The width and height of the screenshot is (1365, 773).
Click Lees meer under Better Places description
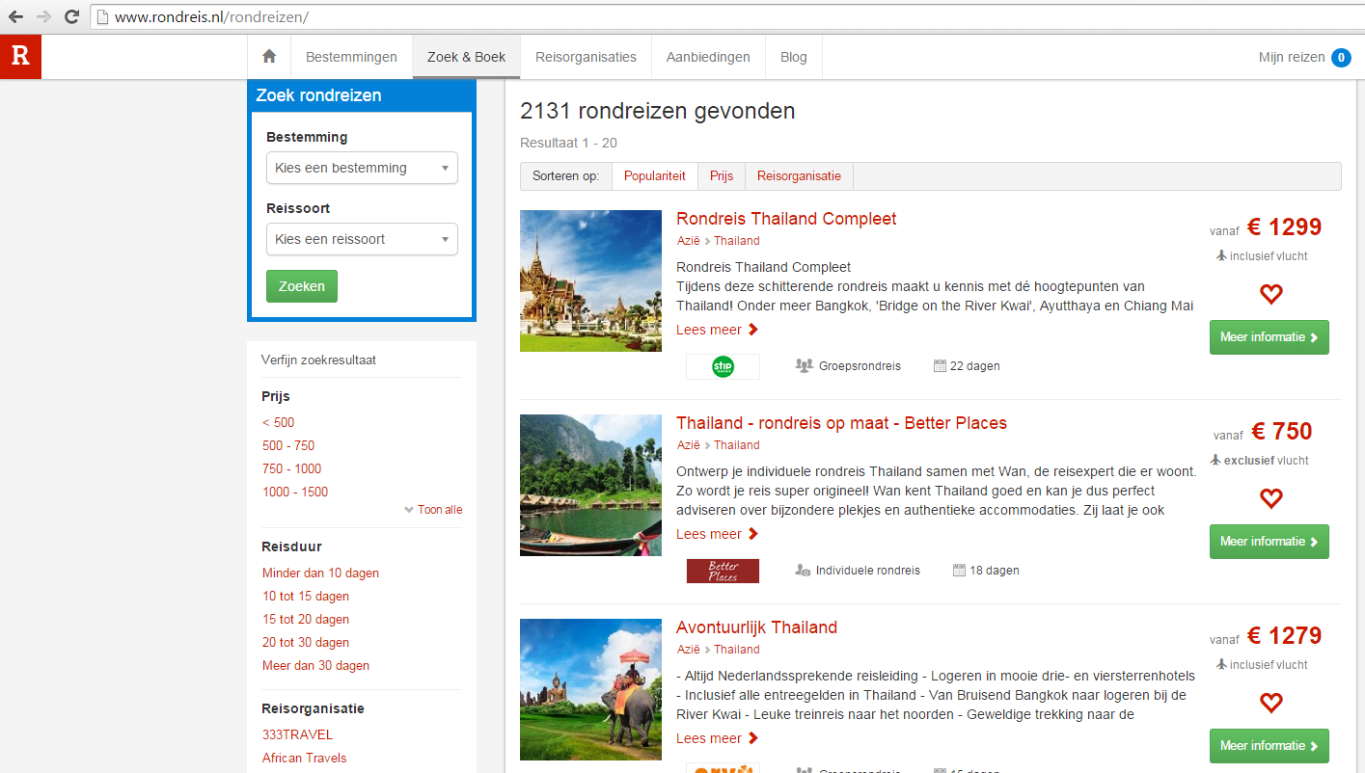[717, 534]
